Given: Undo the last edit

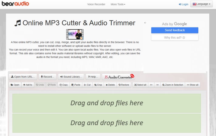Looking at the screenshot, I should coord(40,85).
